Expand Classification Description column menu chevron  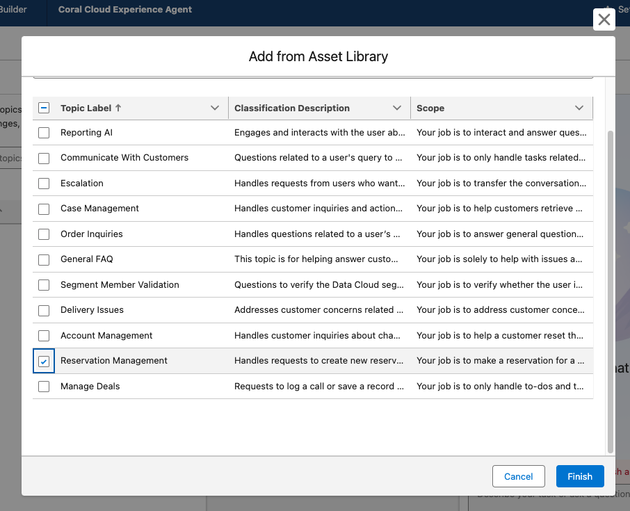(x=397, y=108)
